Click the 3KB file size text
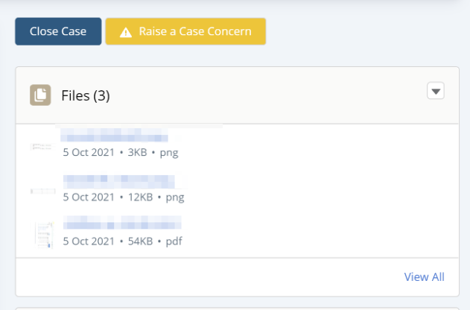This screenshot has height=310, width=470. [138, 153]
